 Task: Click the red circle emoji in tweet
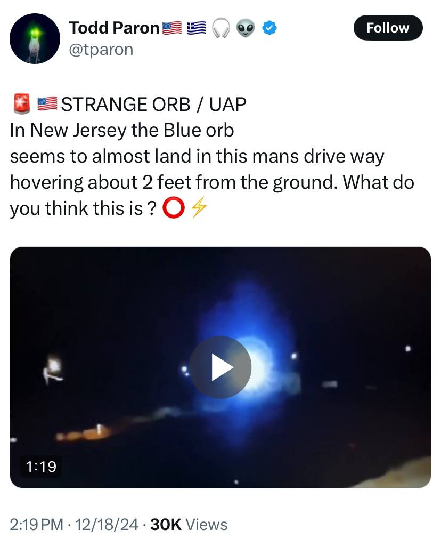[x=173, y=208]
